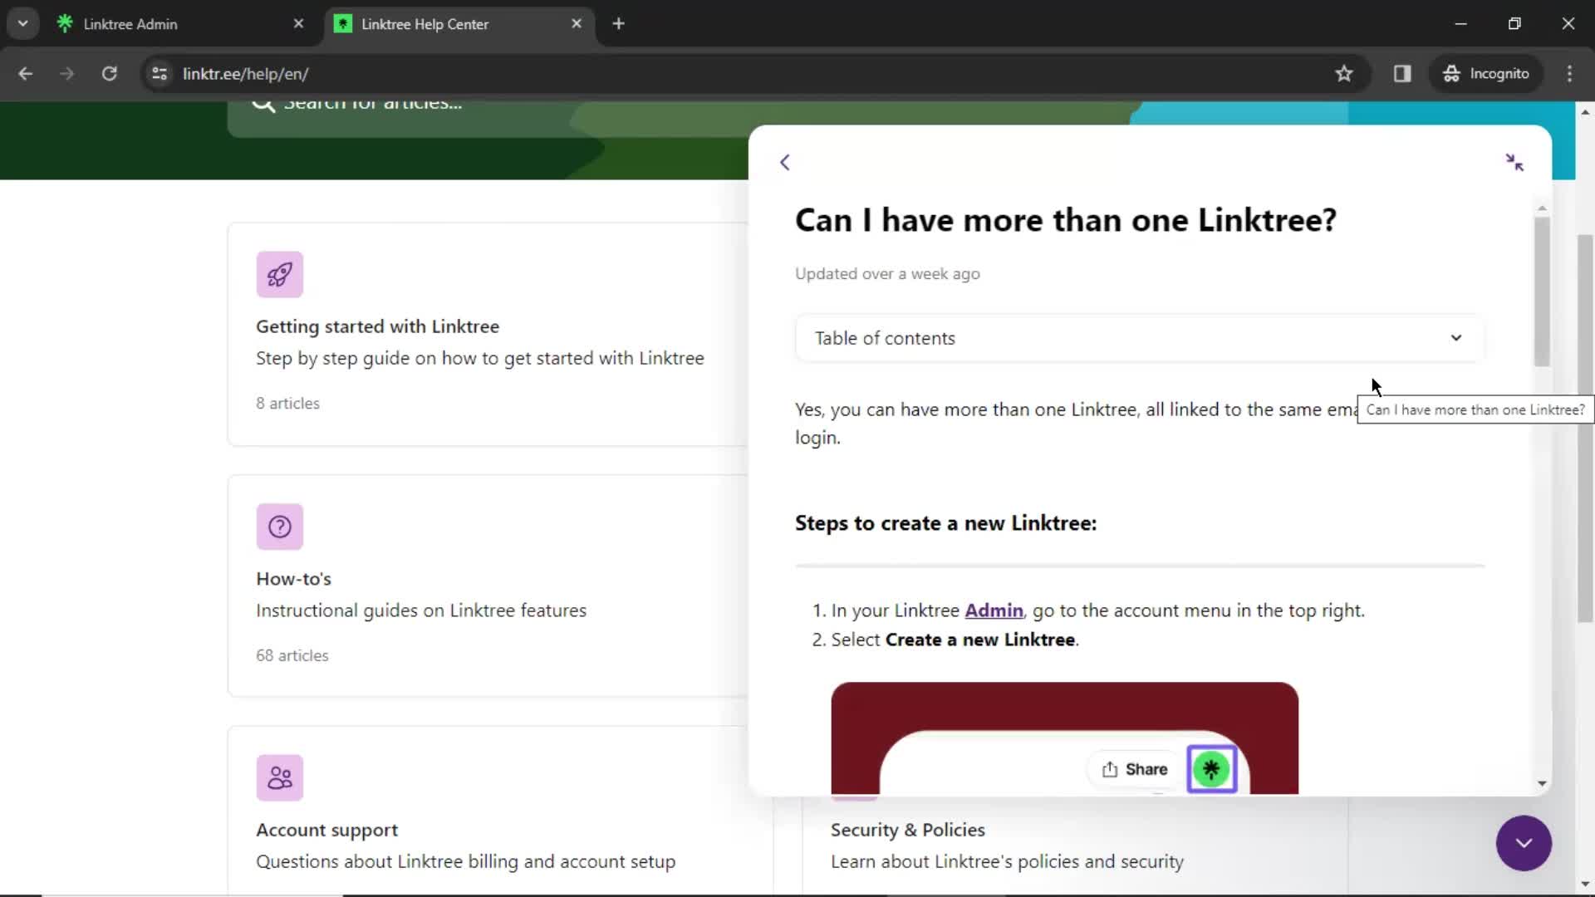Minimize the browser window
This screenshot has width=1595, height=897.
(x=1461, y=24)
